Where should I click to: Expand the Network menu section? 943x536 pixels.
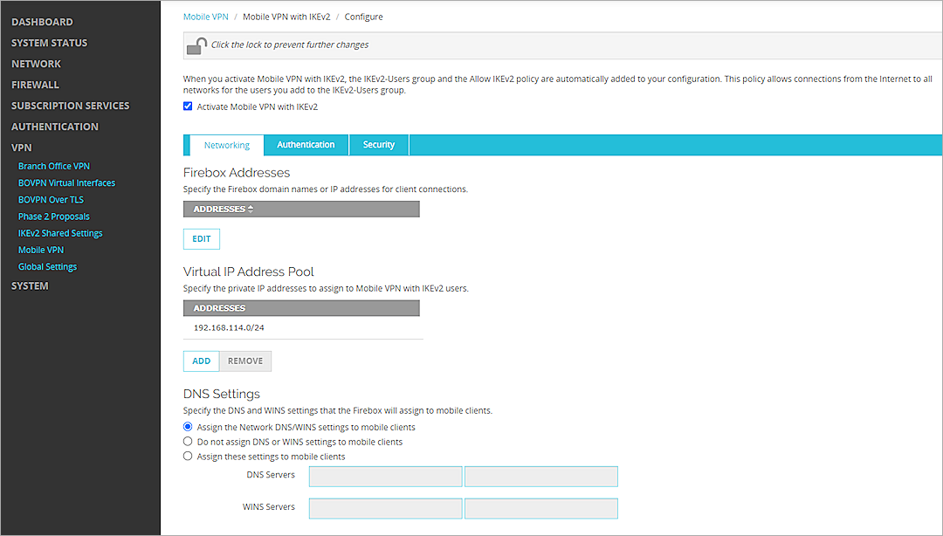coord(36,64)
